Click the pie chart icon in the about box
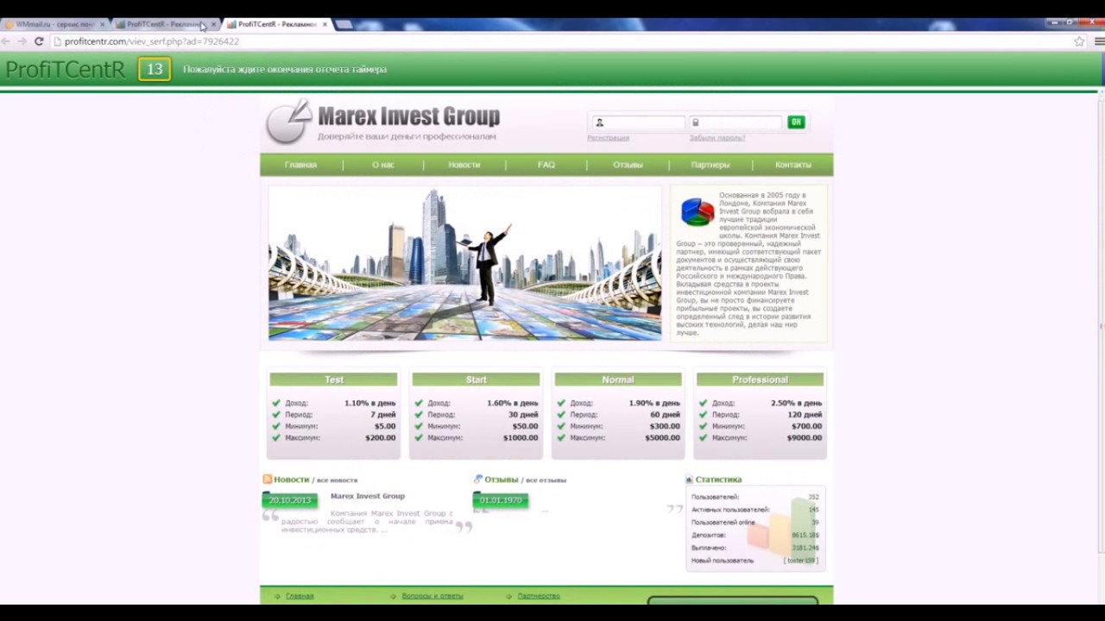Screen dimensions: 1105x621 tap(697, 211)
